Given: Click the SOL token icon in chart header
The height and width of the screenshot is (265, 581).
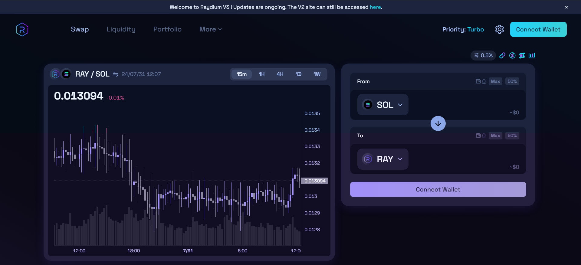Looking at the screenshot, I should (66, 74).
